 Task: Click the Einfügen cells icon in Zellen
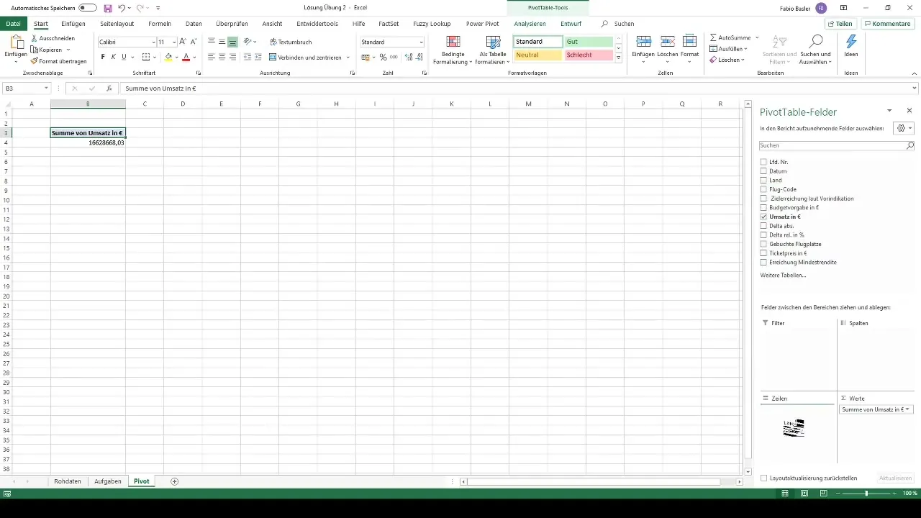[644, 41]
